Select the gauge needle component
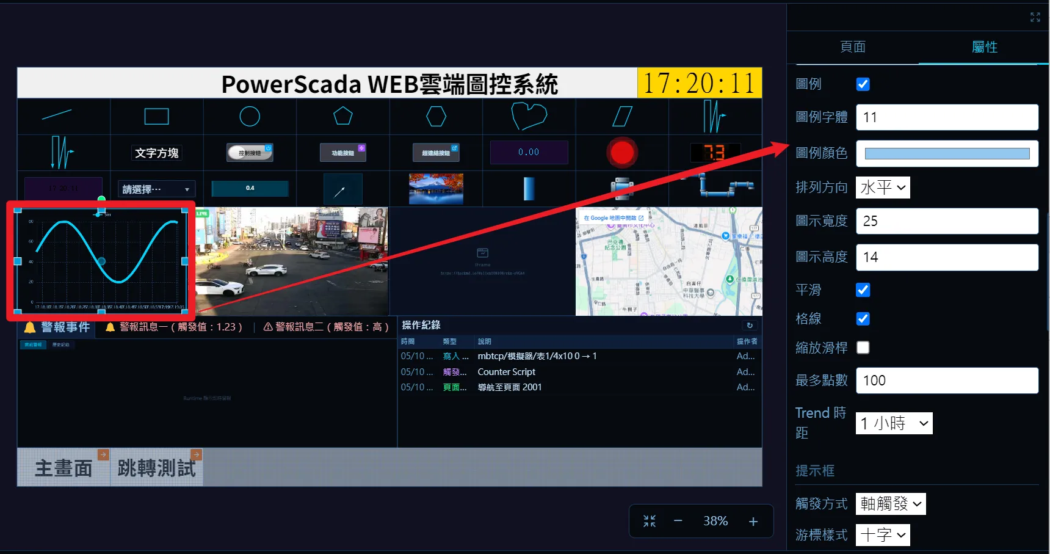Screen dimensions: 1050x554 (x=343, y=189)
